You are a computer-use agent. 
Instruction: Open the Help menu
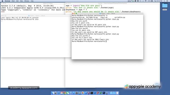click(32, 1)
